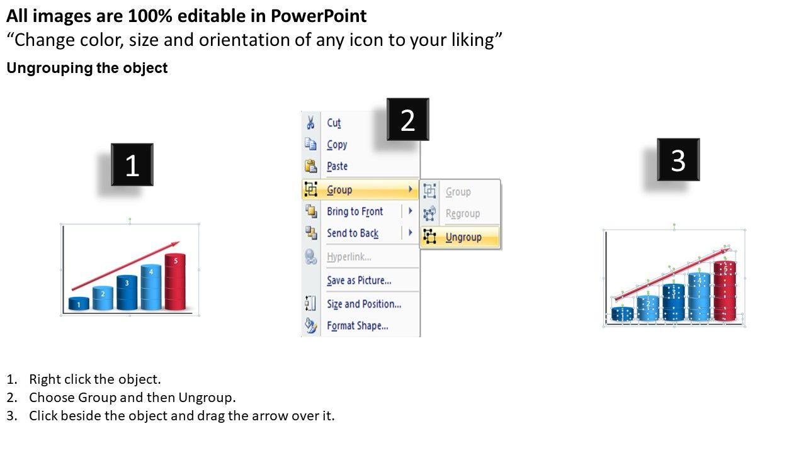Image resolution: width=806 pixels, height=453 pixels.
Task: Select Save as Picture menu entry
Action: pos(359,281)
